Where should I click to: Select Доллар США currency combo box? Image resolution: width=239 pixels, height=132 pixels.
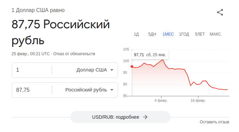[x=85, y=70]
